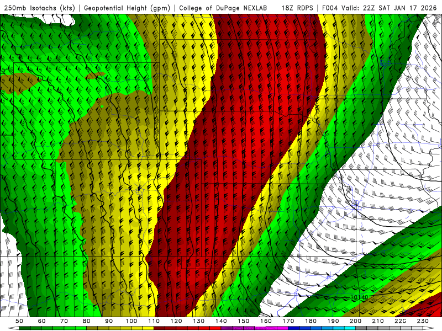Click the colorbar value label "210"
This screenshot has width=442, height=331.
(x=378, y=321)
